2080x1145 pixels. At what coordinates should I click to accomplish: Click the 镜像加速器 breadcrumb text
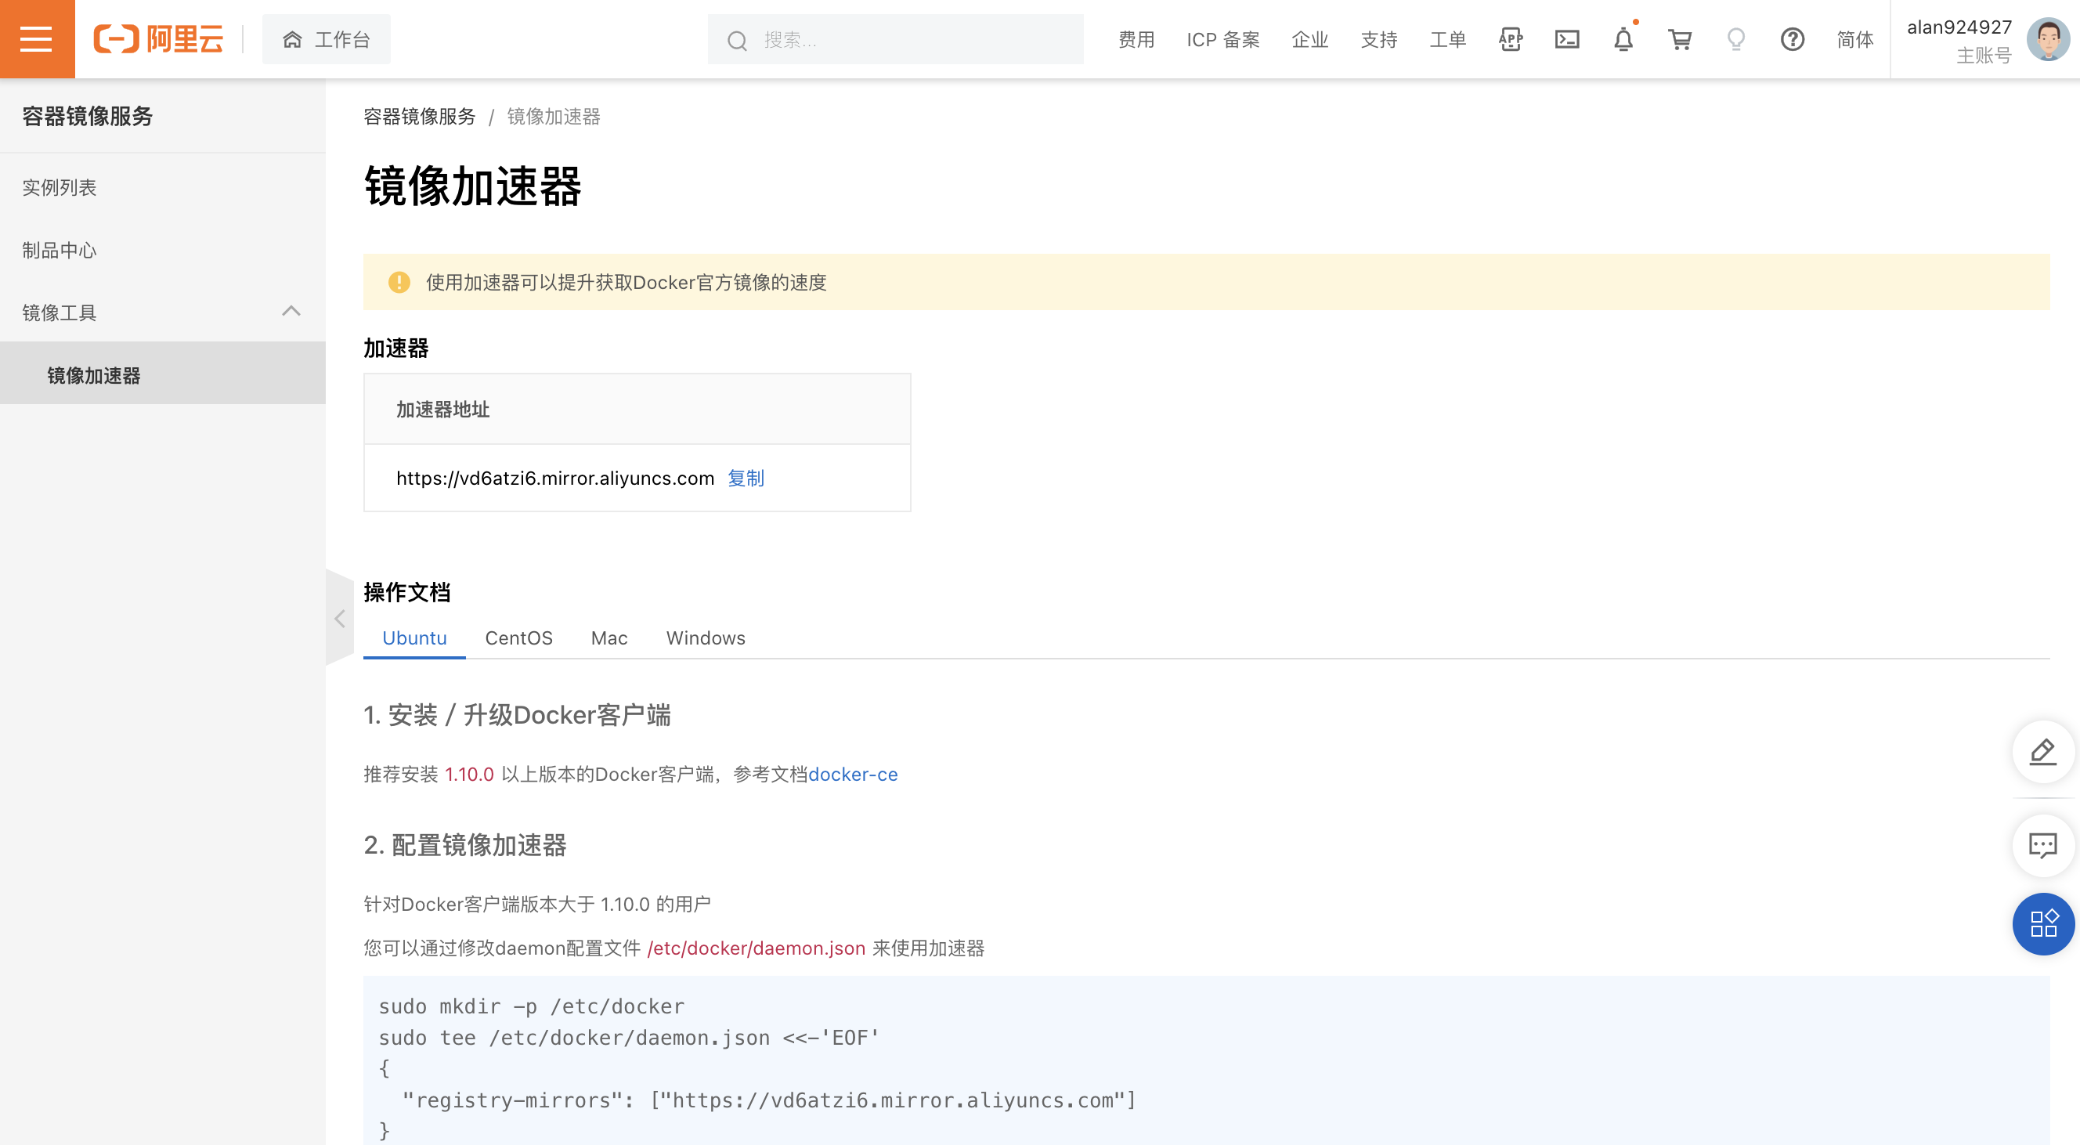tap(554, 116)
